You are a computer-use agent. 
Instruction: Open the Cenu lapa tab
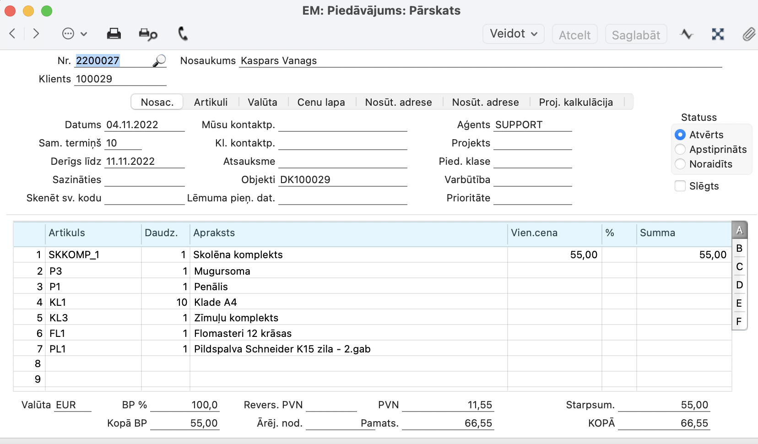point(321,102)
